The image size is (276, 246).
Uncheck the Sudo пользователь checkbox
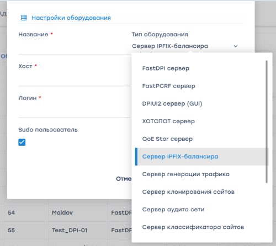pyautogui.click(x=22, y=142)
